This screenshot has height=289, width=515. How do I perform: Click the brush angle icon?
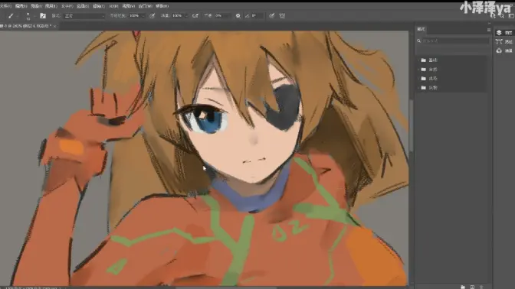pyautogui.click(x=247, y=16)
